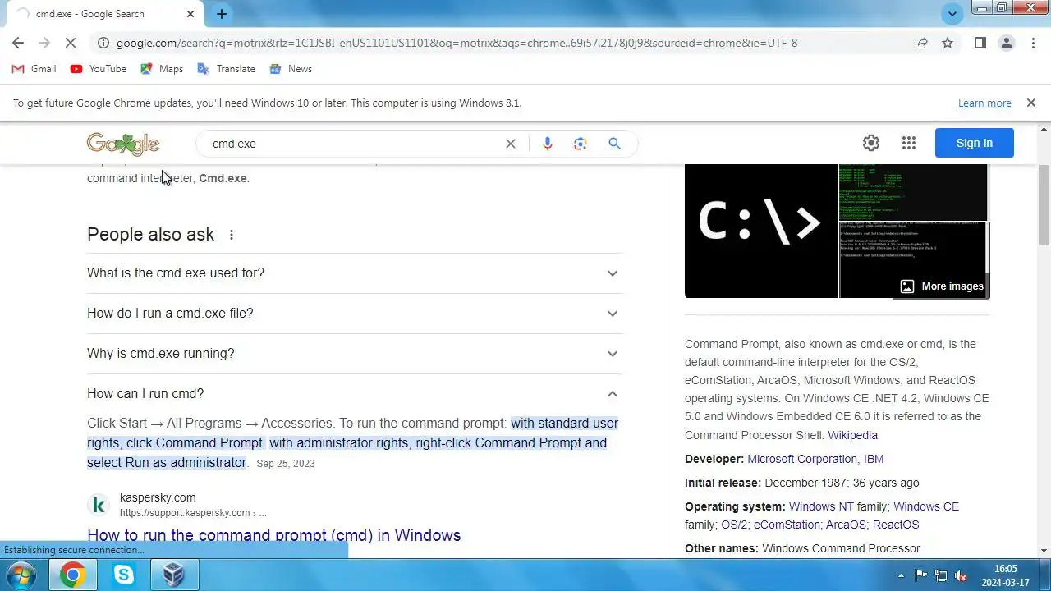The image size is (1051, 591).
Task: Open the Chrome three-dot menu
Action: pos(1033,43)
